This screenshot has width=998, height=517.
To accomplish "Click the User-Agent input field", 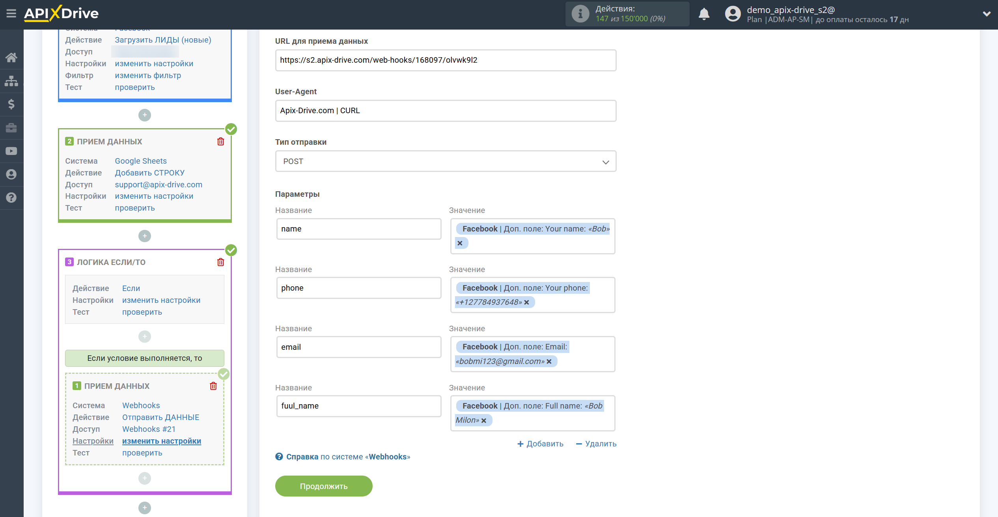I will pos(446,111).
